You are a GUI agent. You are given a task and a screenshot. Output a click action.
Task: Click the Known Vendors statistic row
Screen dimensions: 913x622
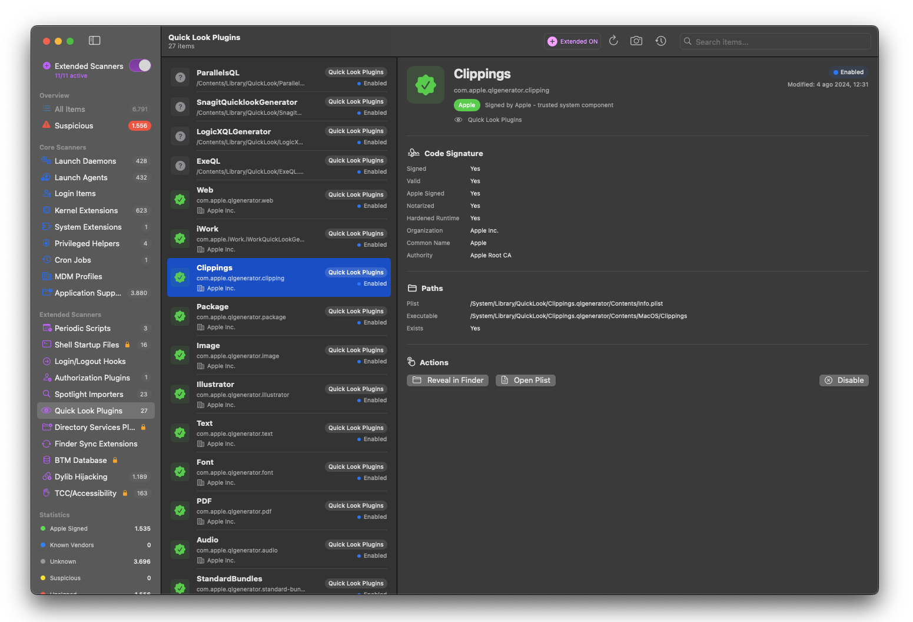coord(96,545)
